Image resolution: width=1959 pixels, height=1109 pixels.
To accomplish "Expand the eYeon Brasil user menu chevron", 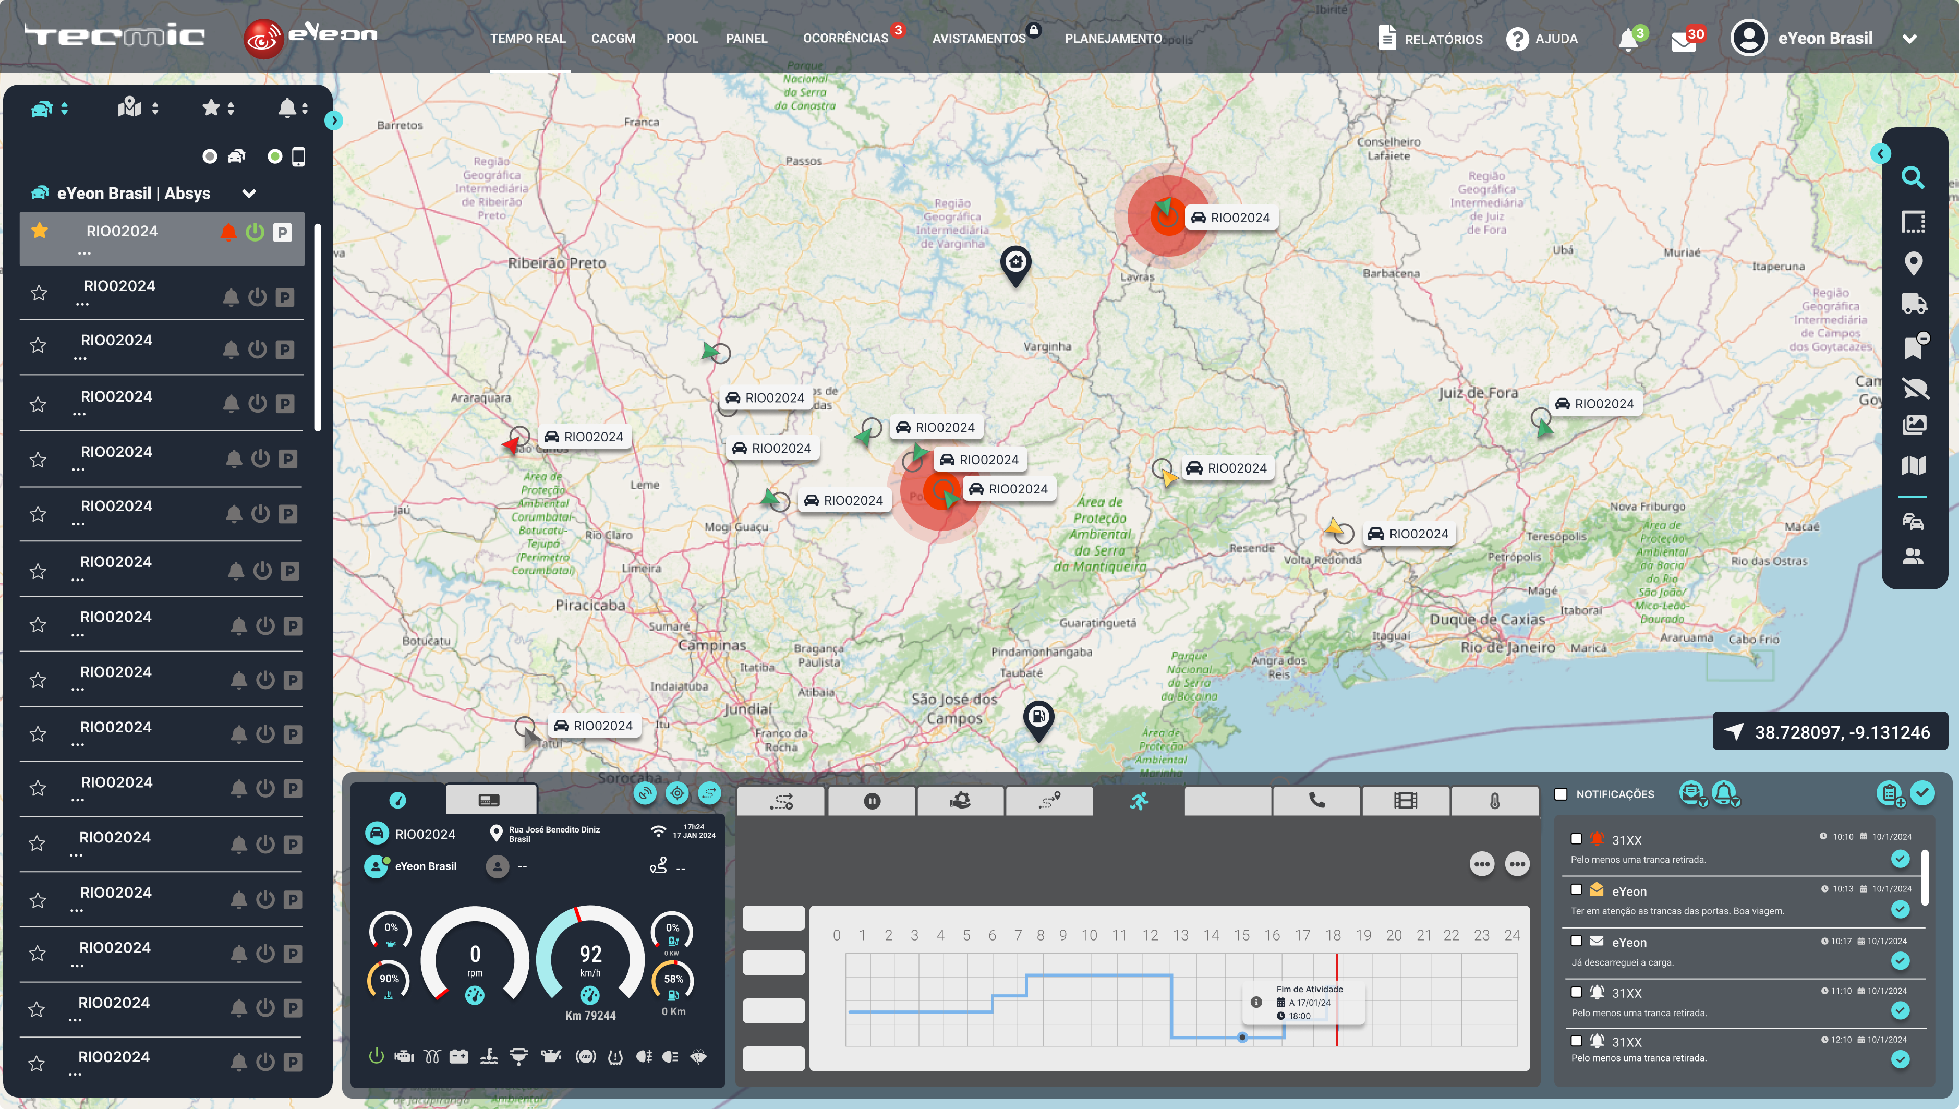I will click(x=1909, y=39).
